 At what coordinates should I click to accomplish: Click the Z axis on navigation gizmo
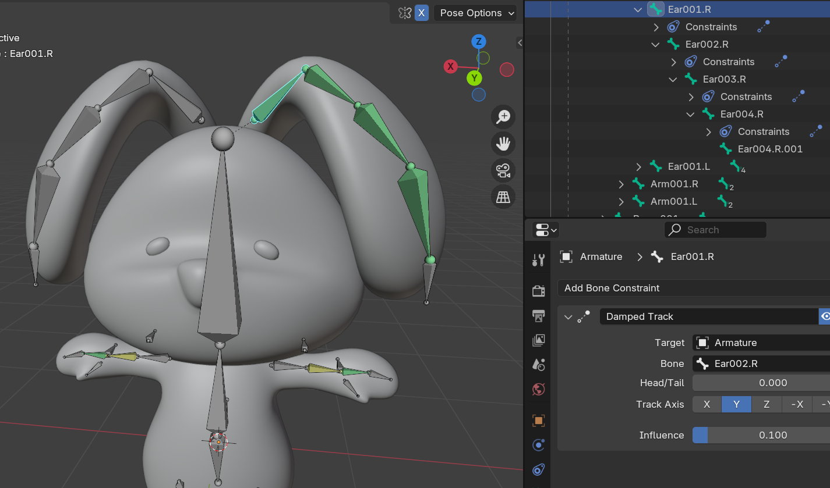point(478,41)
